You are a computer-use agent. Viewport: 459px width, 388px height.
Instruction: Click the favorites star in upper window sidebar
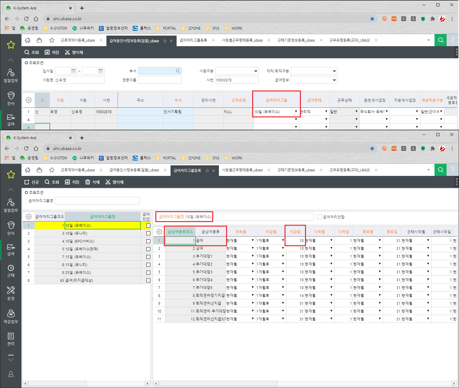11,45
